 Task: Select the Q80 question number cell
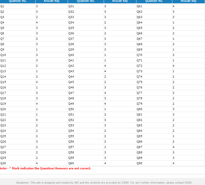point(139,109)
